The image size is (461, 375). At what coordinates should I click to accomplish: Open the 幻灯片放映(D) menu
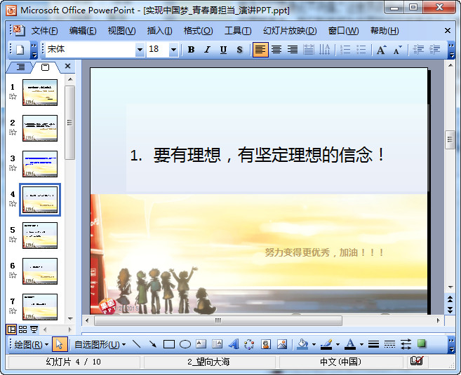[x=290, y=31]
